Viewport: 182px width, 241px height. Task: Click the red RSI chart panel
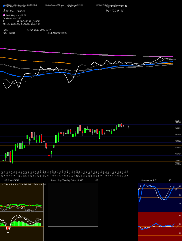(x=160, y=226)
